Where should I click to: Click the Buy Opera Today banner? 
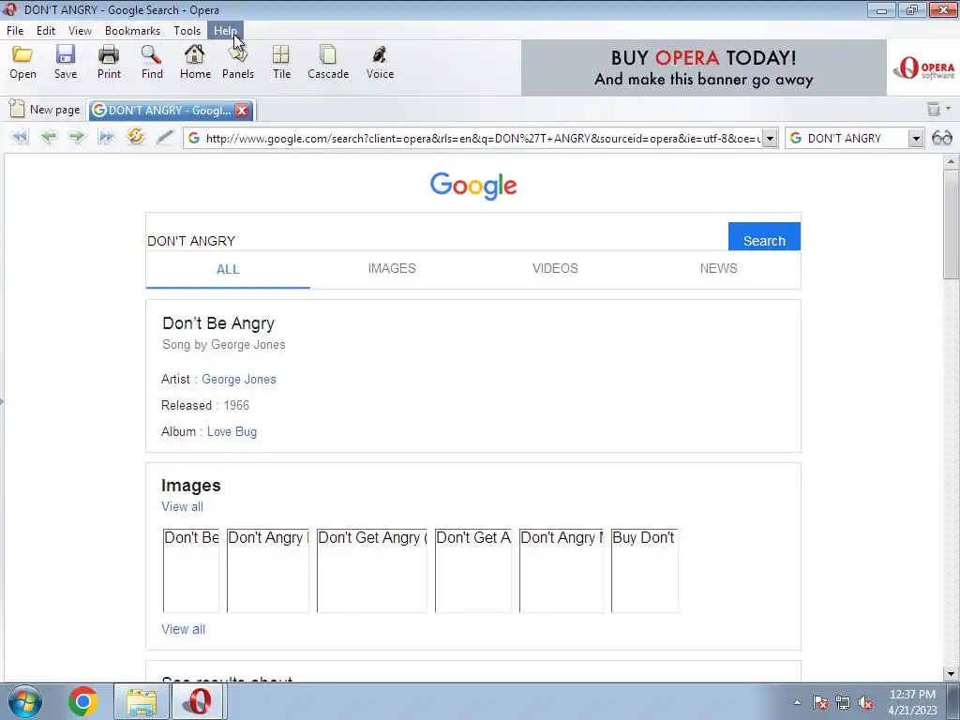703,67
